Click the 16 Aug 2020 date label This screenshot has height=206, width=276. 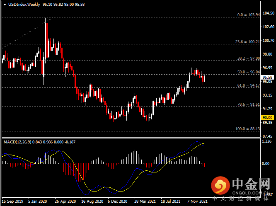point(92,201)
